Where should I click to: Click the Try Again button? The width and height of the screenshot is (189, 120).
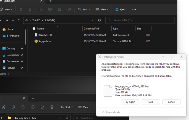(x=130, y=102)
